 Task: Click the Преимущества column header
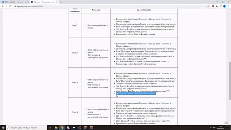(144, 10)
